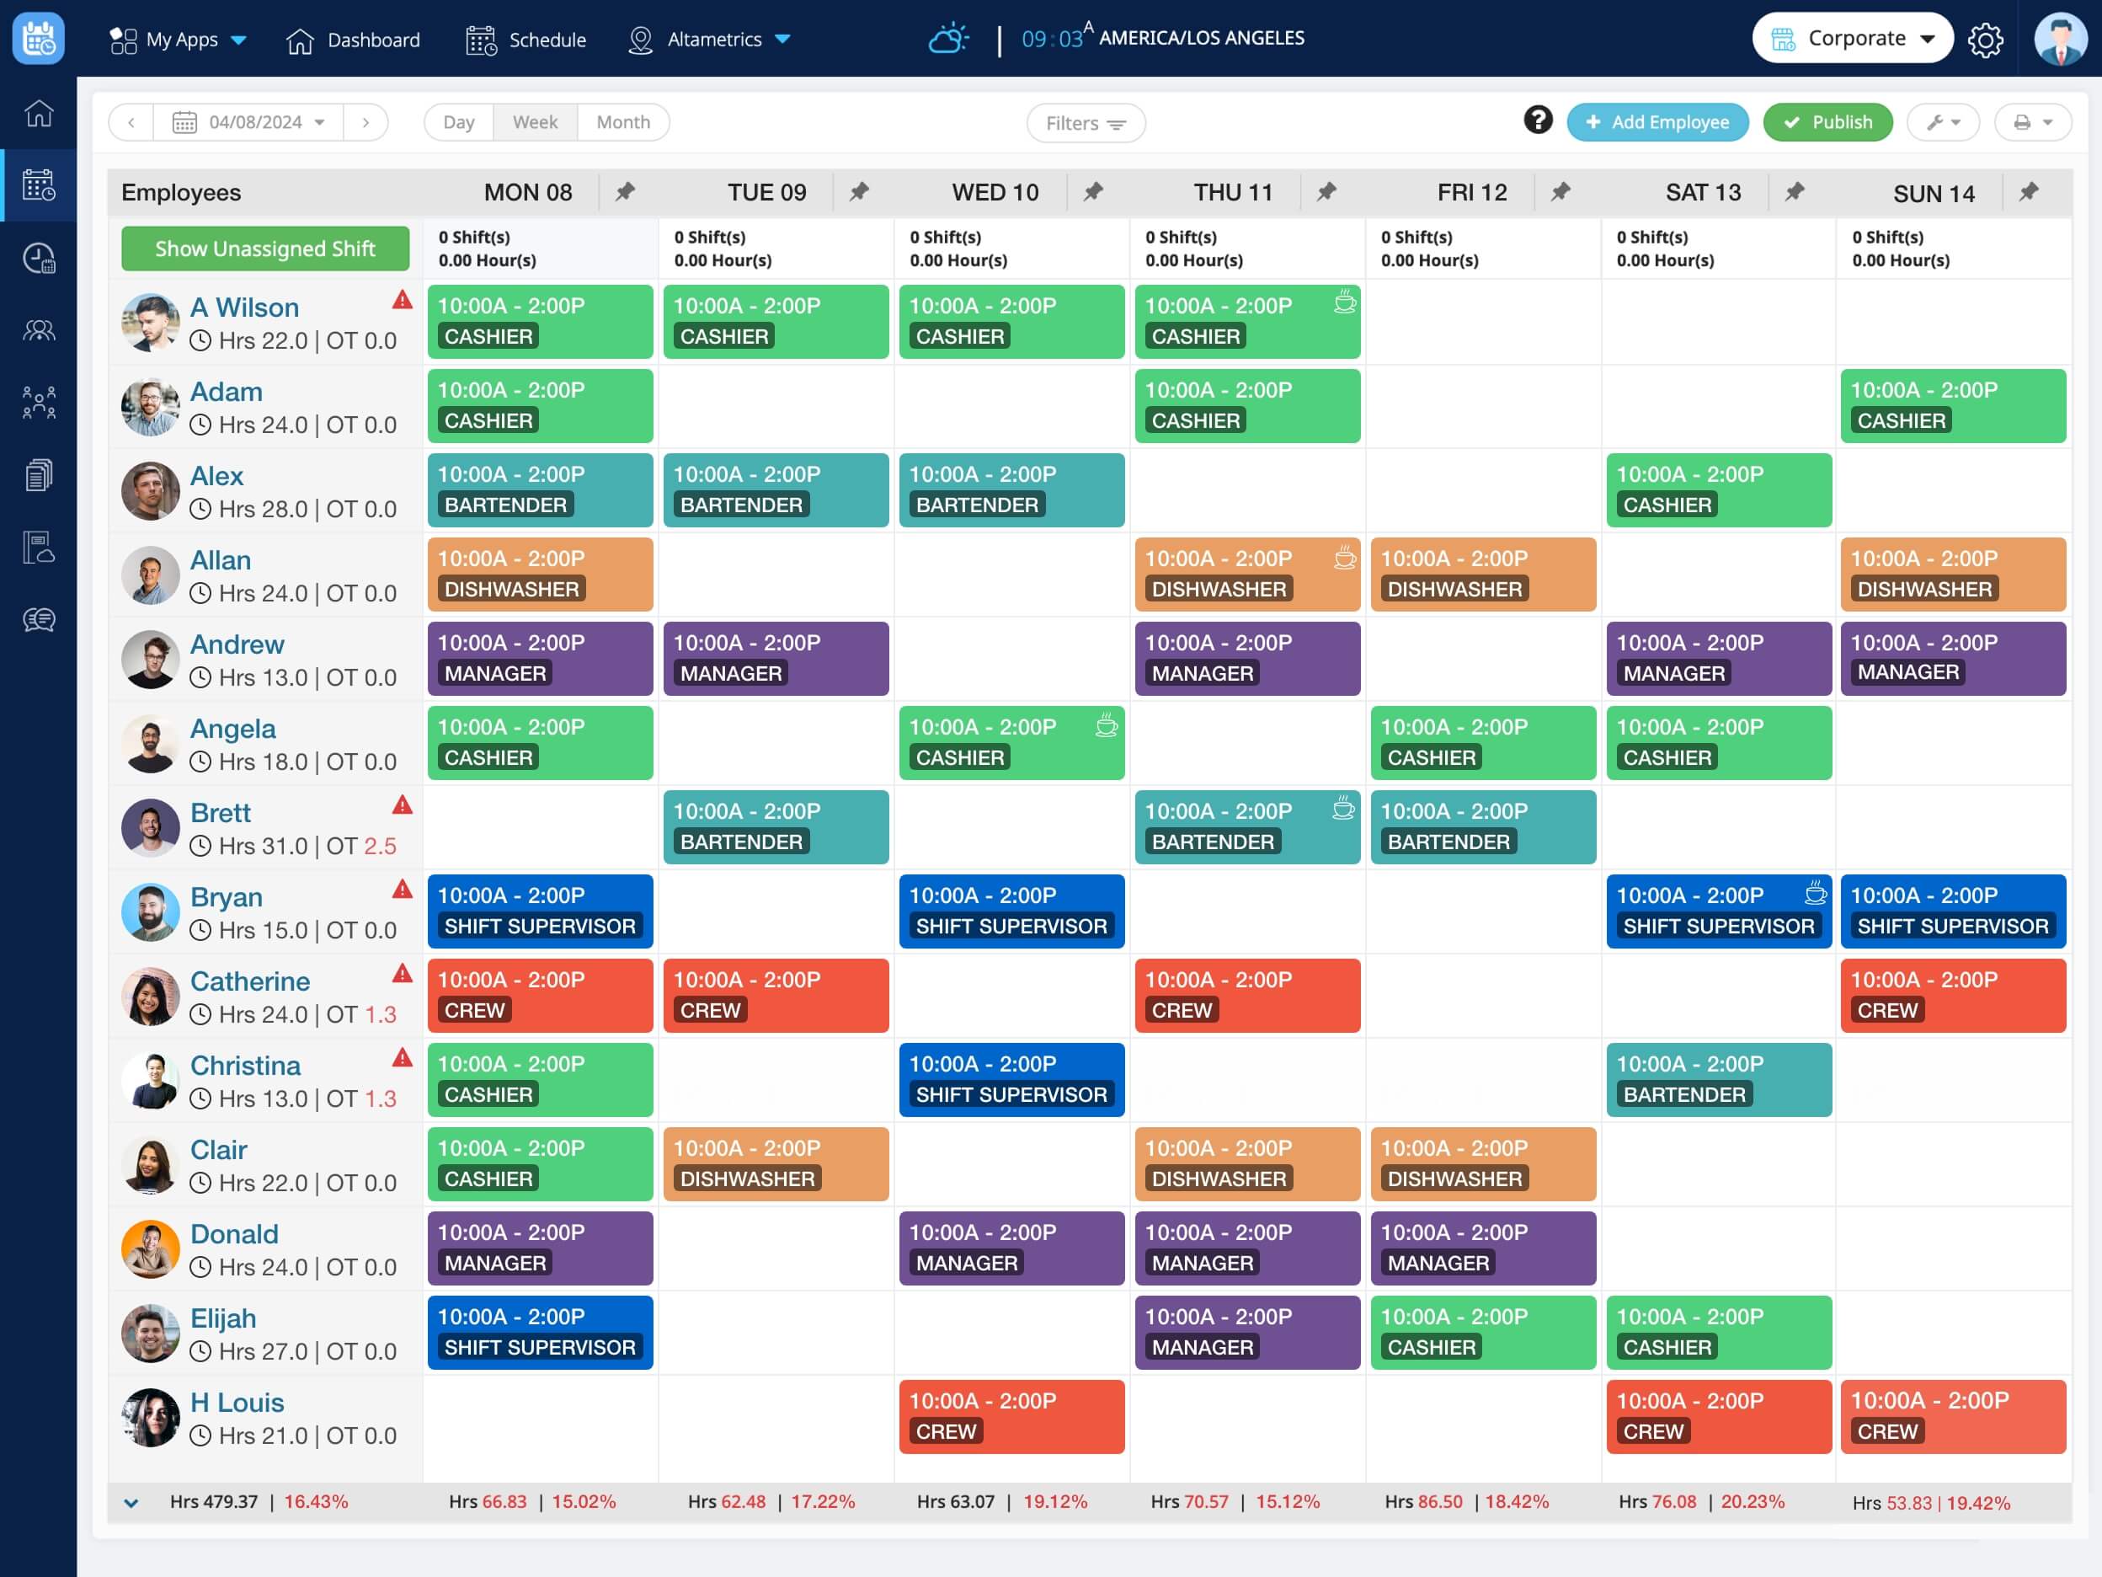
Task: Toggle the pin on SUN 14 column
Action: pyautogui.click(x=2029, y=192)
